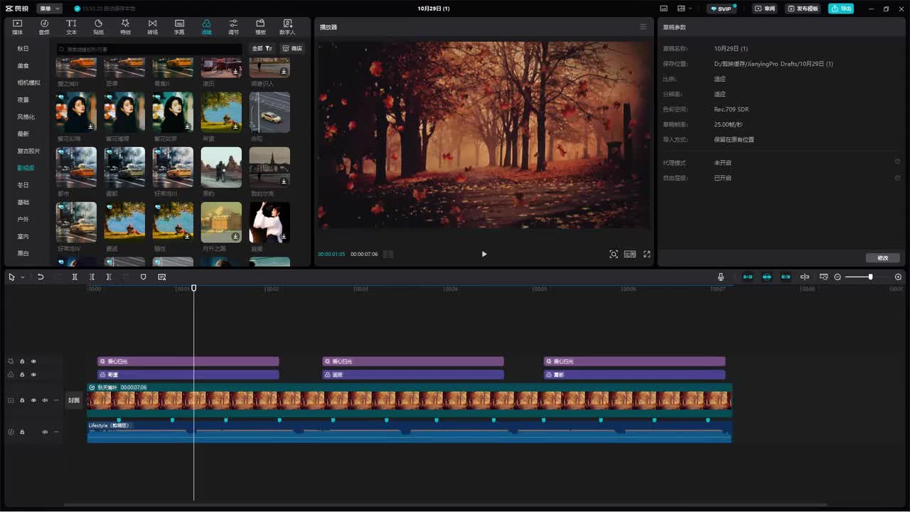Open the selection tool mode dropdown arrow
This screenshot has height=512, width=910.
23,277
